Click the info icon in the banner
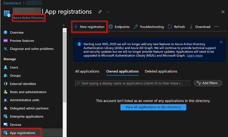 tap(79, 44)
